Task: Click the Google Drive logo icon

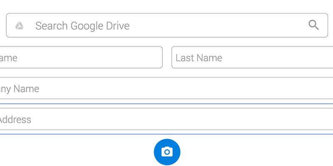Action: click(x=19, y=26)
